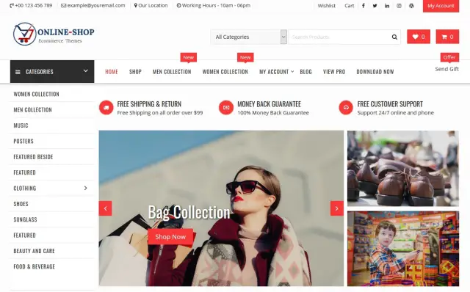This screenshot has height=292, width=470.
Task: Select Sunglass category in sidebar
Action: point(25,219)
